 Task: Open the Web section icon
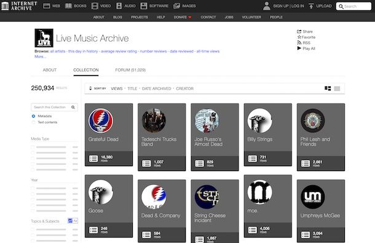[x=47, y=6]
